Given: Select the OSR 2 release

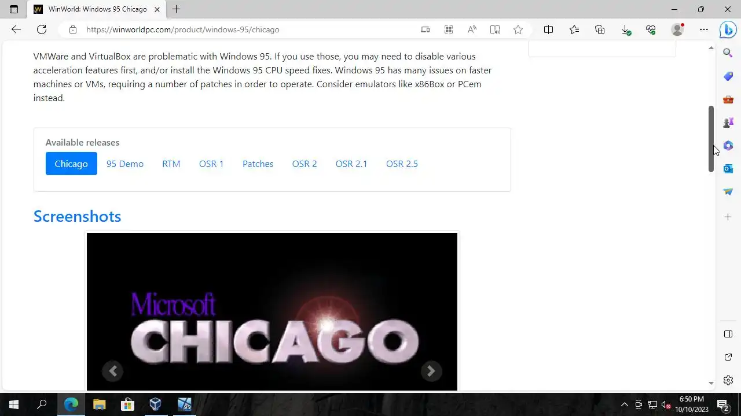Looking at the screenshot, I should point(305,164).
